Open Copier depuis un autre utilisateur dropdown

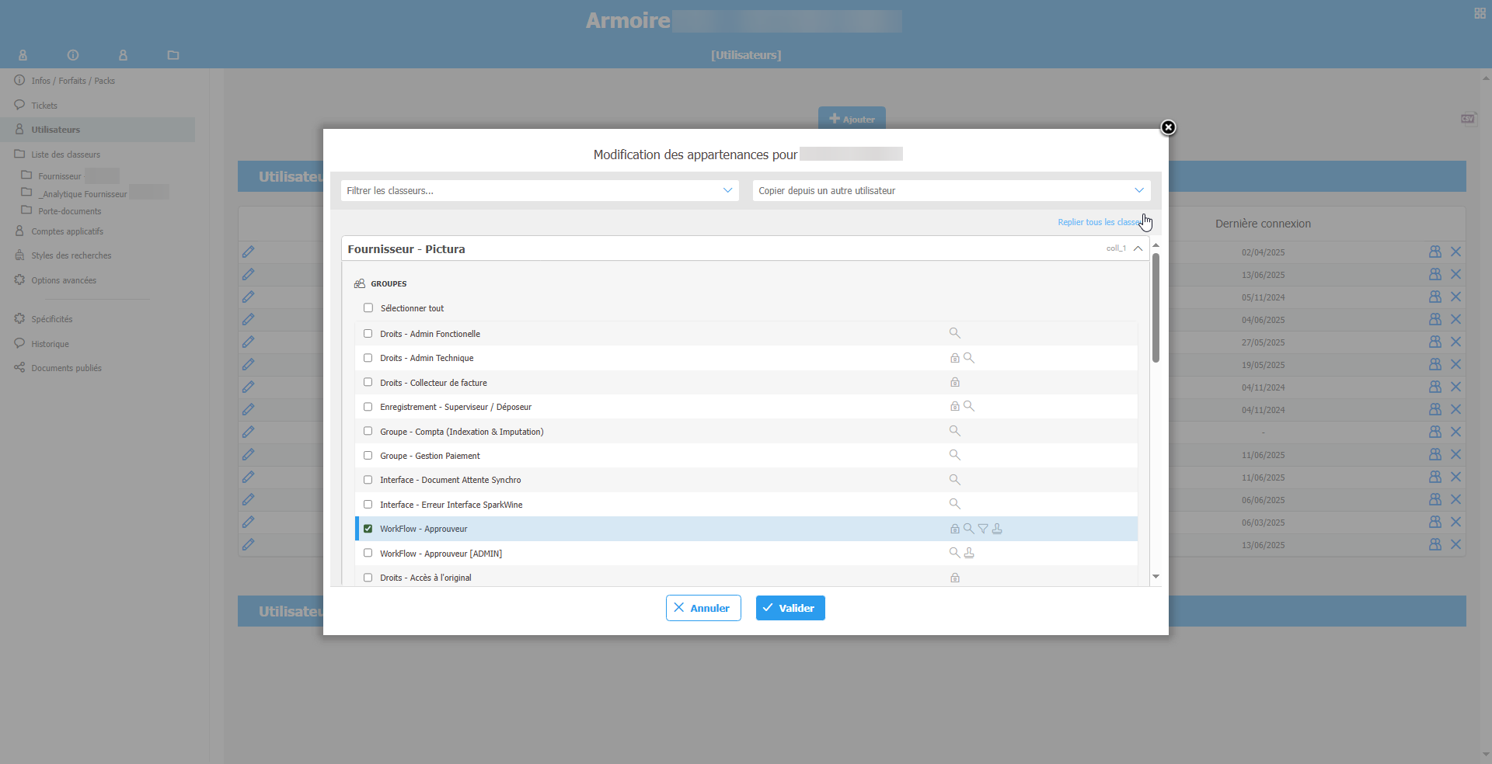pyautogui.click(x=951, y=191)
